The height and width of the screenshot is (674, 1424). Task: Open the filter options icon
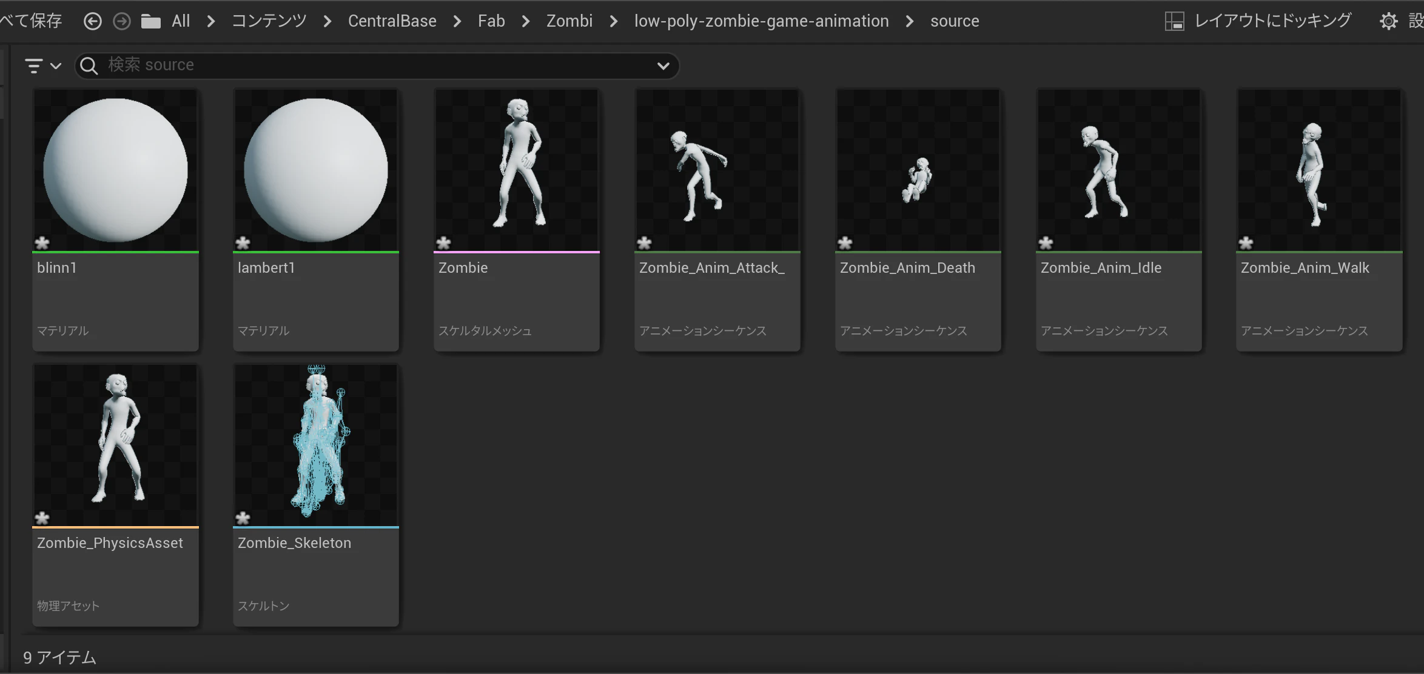(x=34, y=65)
